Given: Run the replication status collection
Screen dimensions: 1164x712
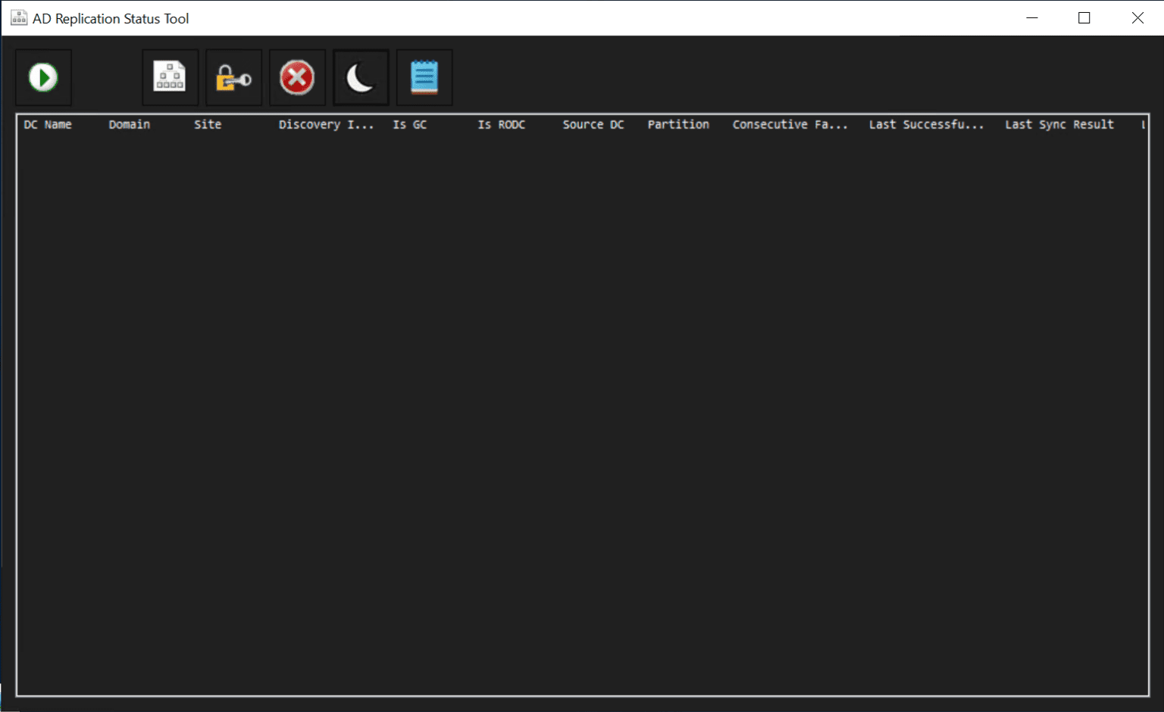Looking at the screenshot, I should point(43,77).
